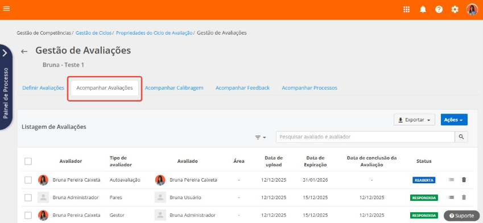Open the Acompanhar Processos tab
This screenshot has width=483, height=223.
coord(309,88)
